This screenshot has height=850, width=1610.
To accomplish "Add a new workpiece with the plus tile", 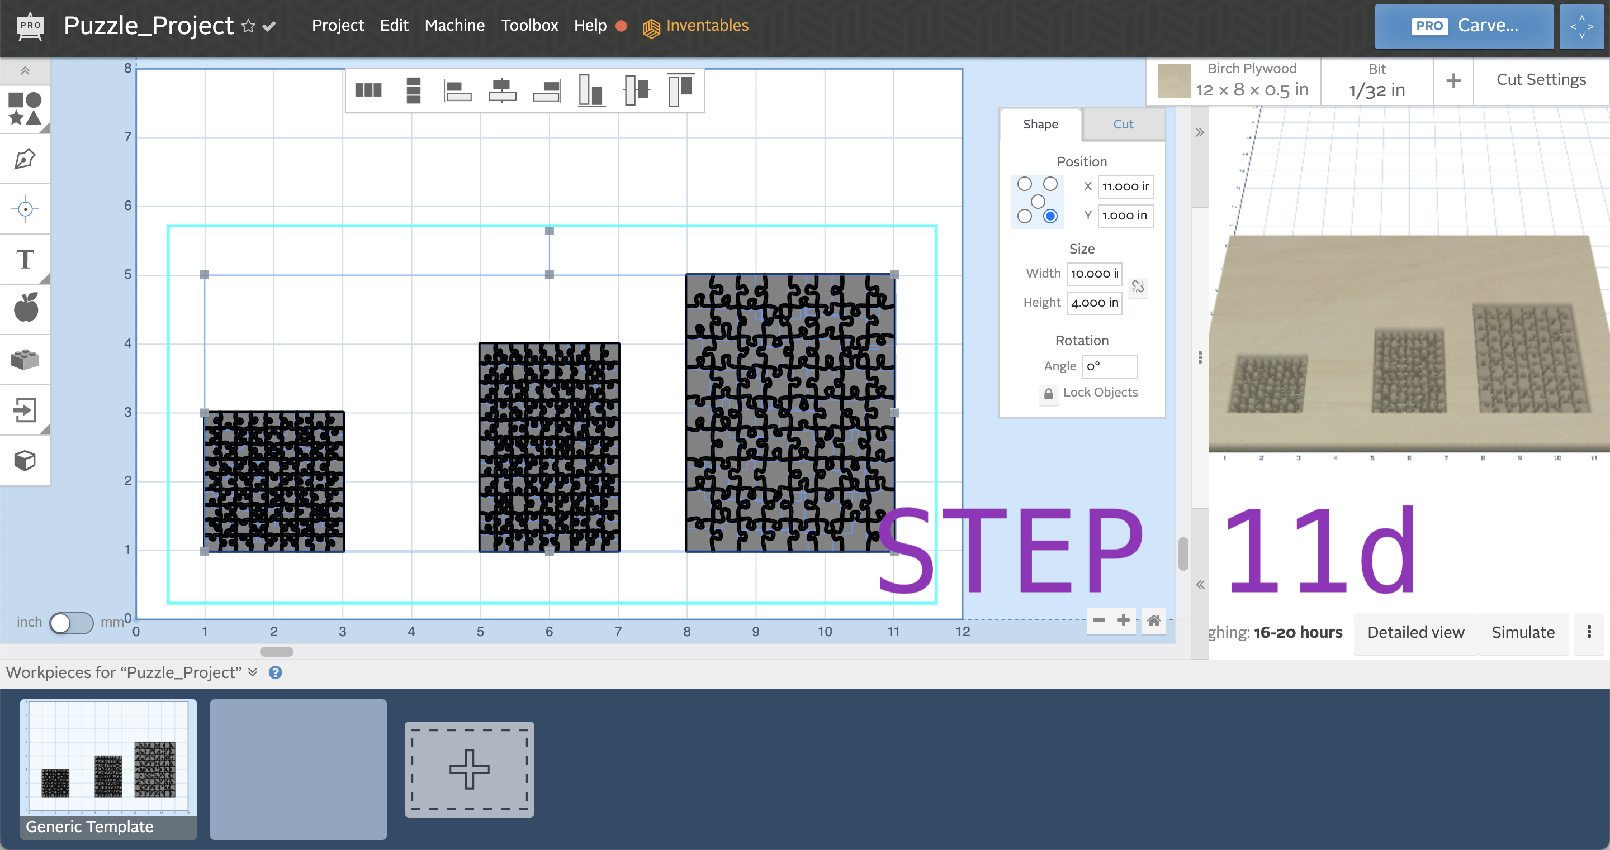I will click(x=470, y=769).
